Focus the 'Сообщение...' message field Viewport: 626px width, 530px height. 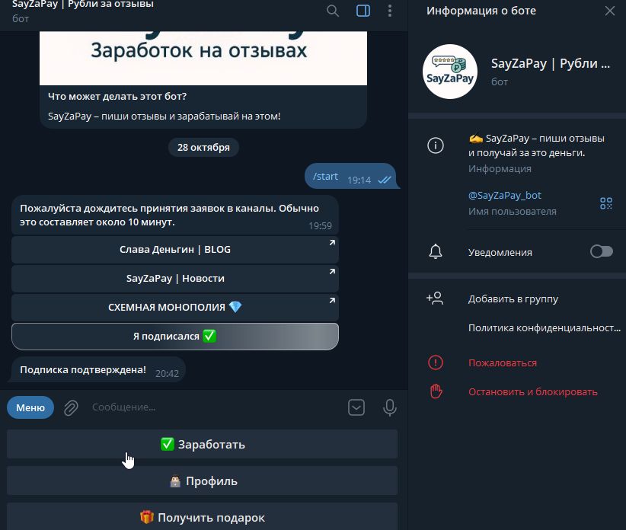(x=213, y=407)
